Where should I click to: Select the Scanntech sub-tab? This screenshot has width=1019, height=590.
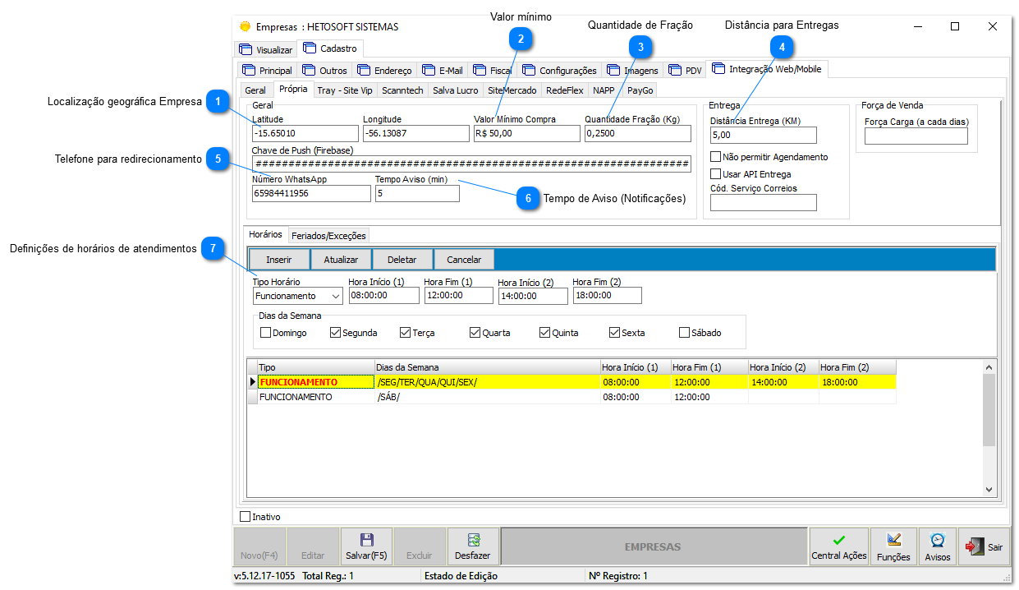click(402, 90)
